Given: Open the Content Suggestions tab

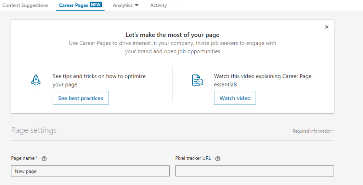Looking at the screenshot, I should (x=25, y=5).
